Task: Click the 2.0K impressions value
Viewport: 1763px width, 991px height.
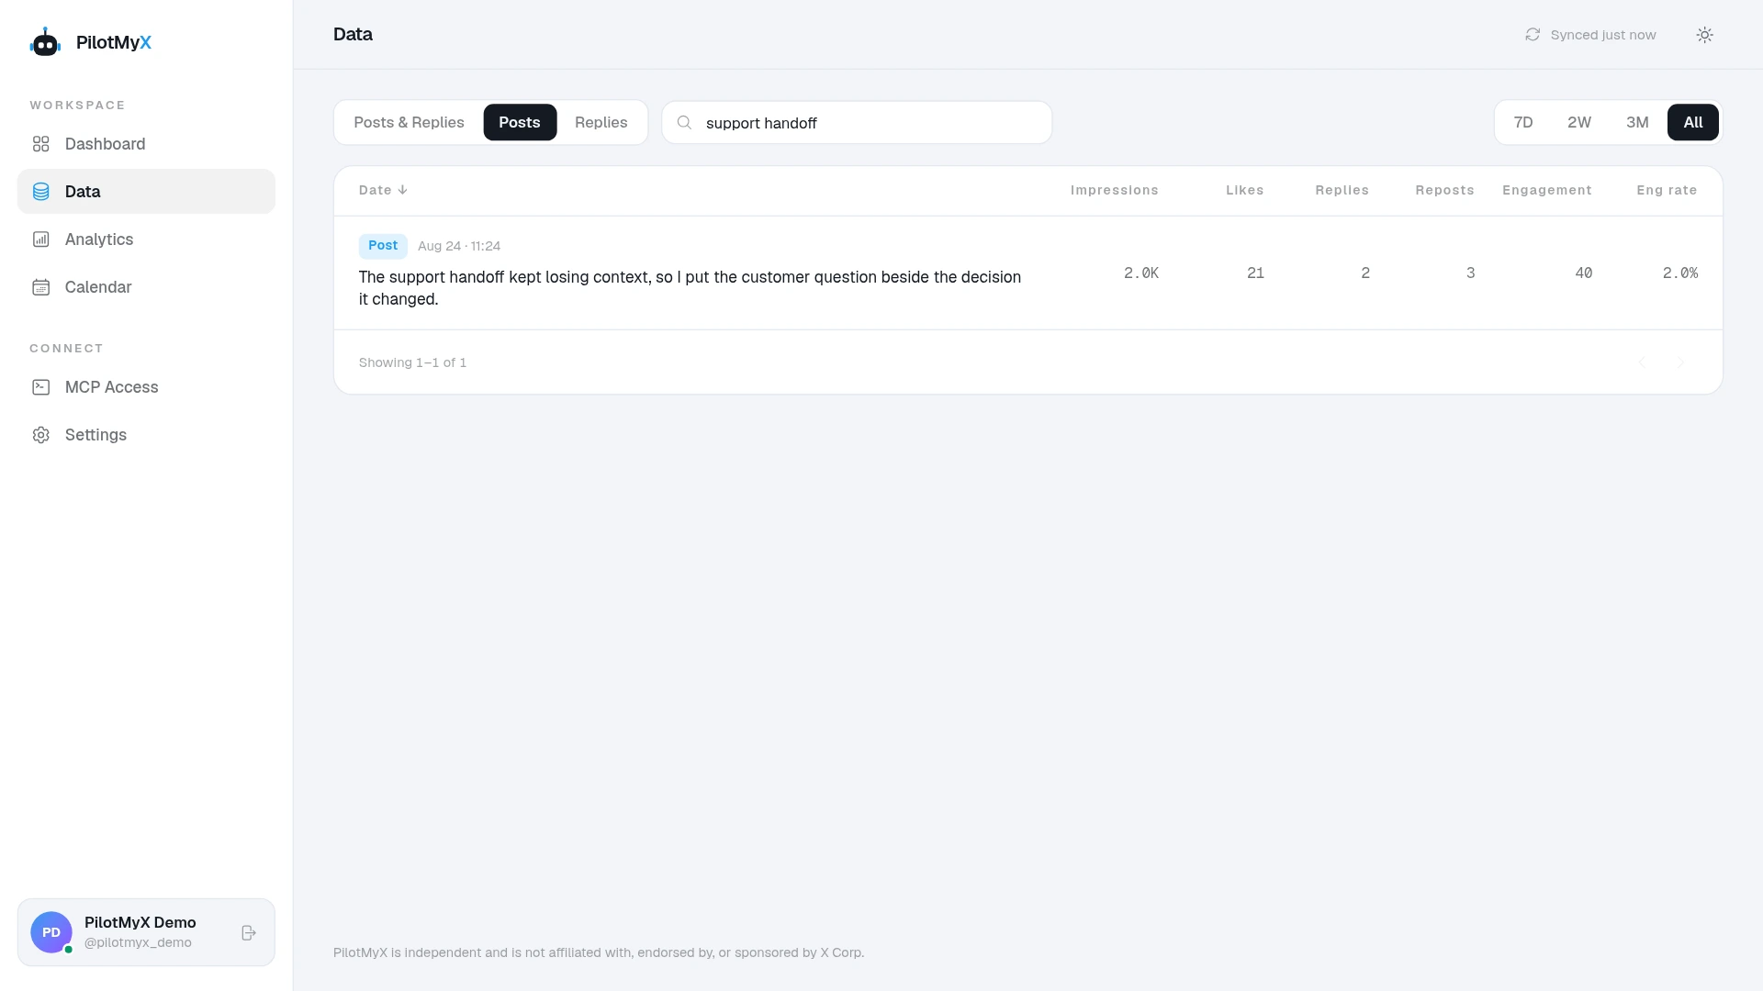Action: pos(1141,273)
